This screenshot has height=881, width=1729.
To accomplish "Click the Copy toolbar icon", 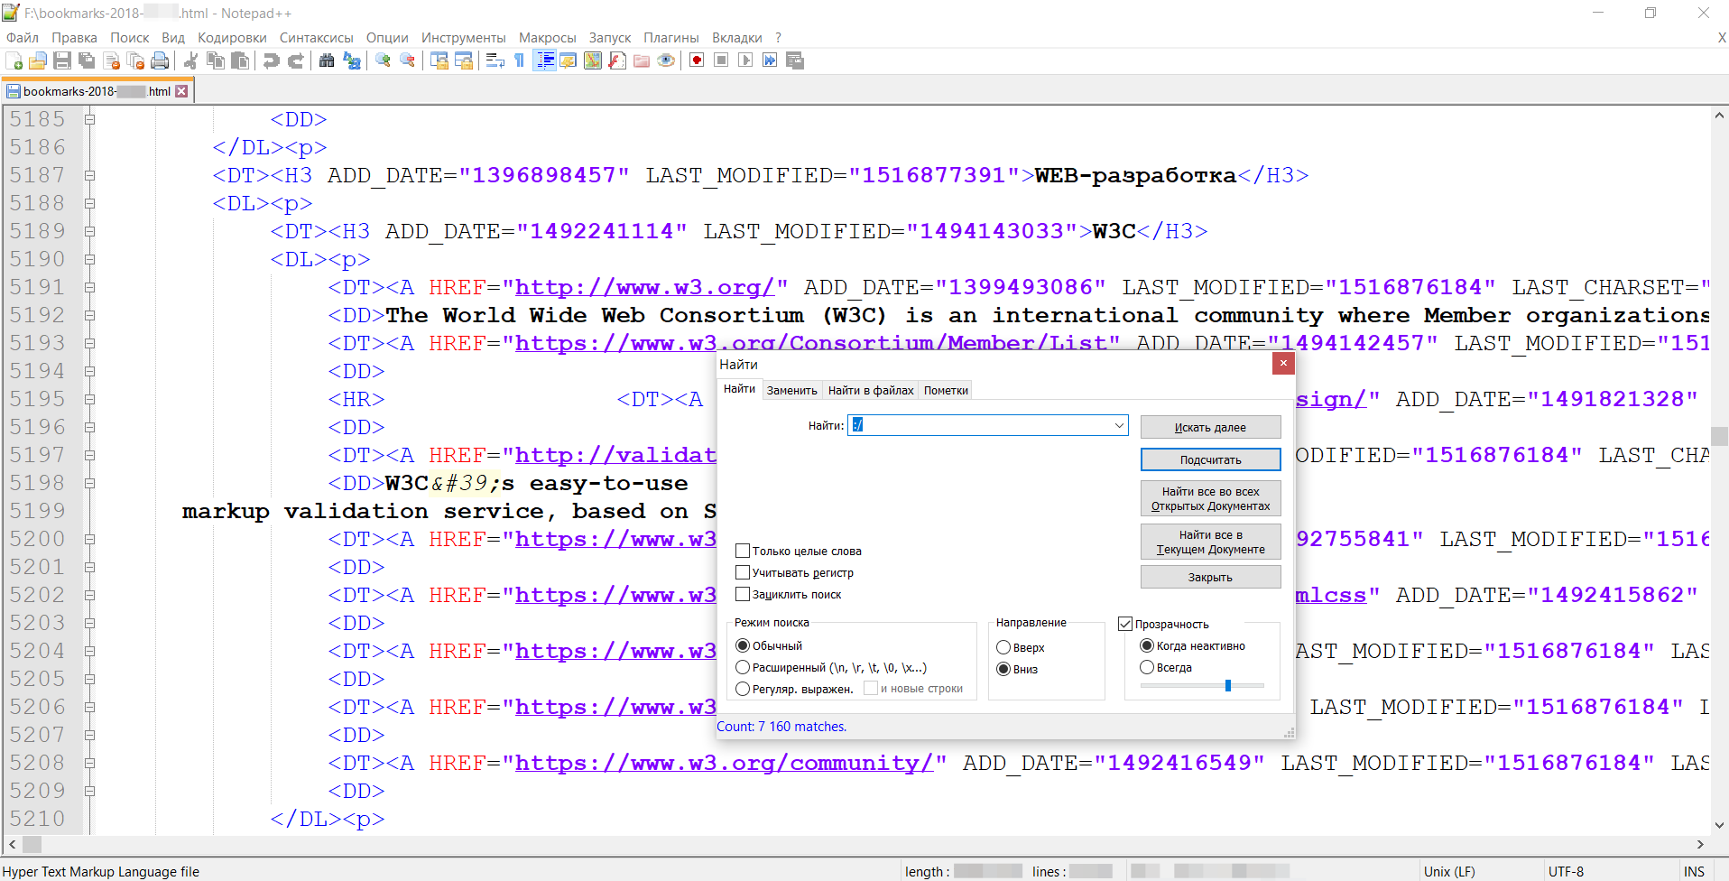I will pyautogui.click(x=215, y=60).
